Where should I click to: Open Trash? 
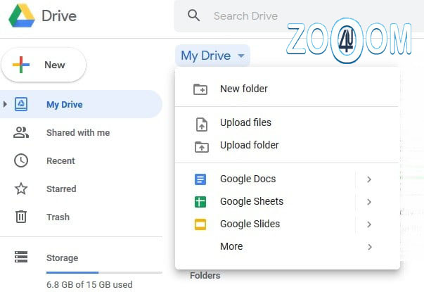click(58, 217)
